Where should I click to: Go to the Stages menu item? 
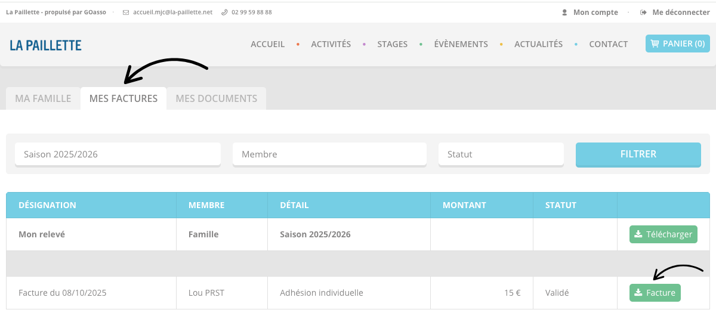[392, 44]
